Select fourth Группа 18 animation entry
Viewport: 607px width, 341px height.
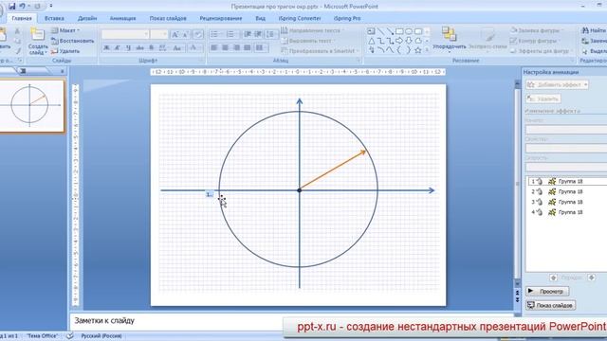pyautogui.click(x=567, y=212)
